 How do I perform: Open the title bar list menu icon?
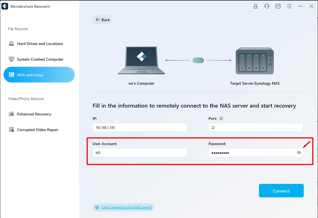(x=289, y=6)
